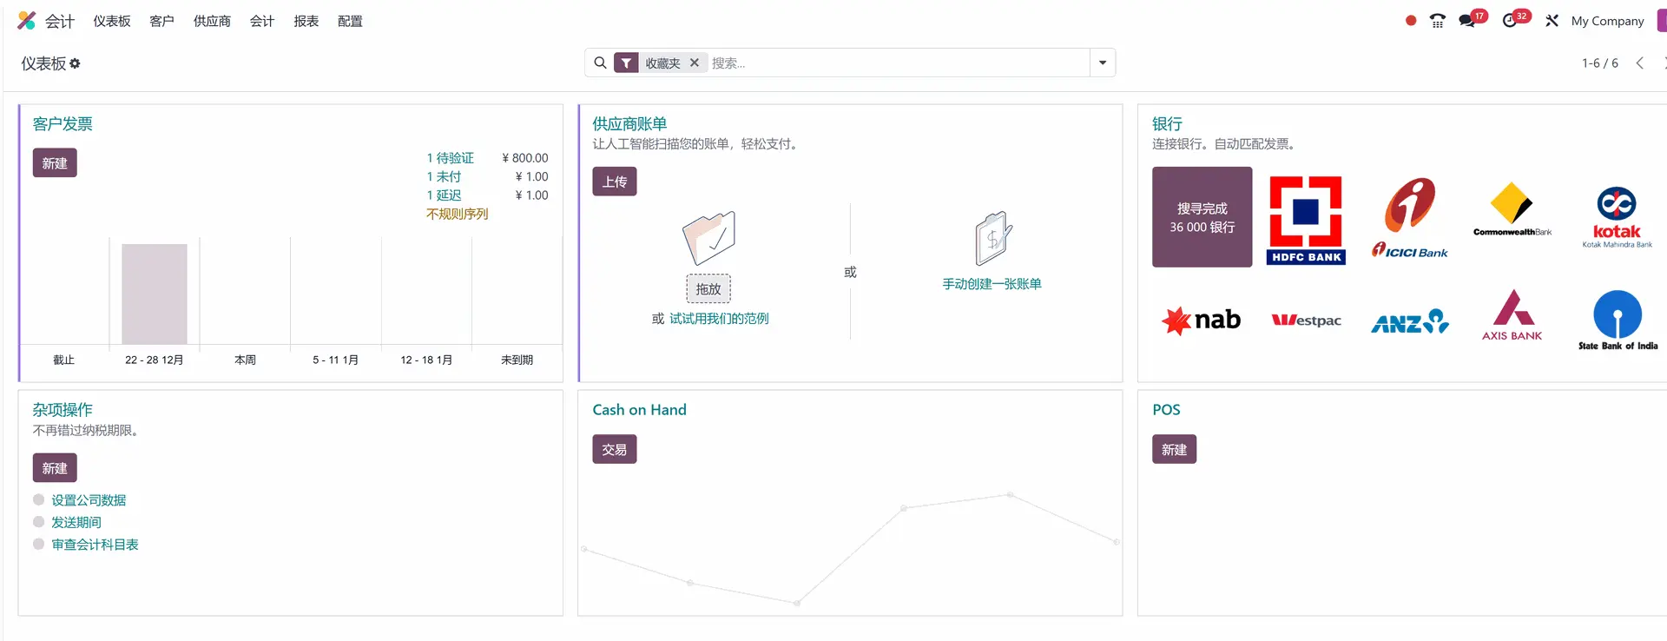The height and width of the screenshot is (641, 1667).
Task: Open 杂项操作 card title
Action: tap(63, 410)
